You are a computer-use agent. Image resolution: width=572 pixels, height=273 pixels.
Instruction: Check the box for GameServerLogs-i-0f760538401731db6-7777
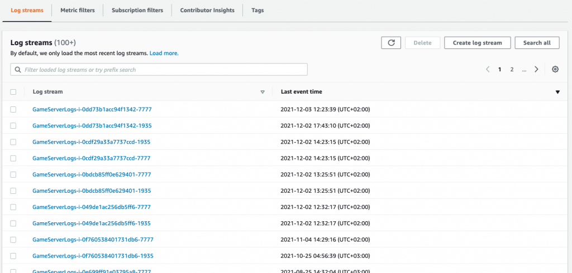click(13, 240)
